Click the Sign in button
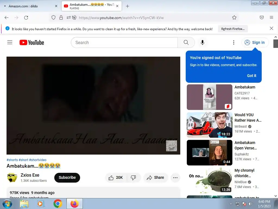278x209 pixels. (x=255, y=42)
